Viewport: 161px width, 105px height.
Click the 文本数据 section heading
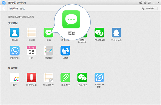click(x=13, y=23)
